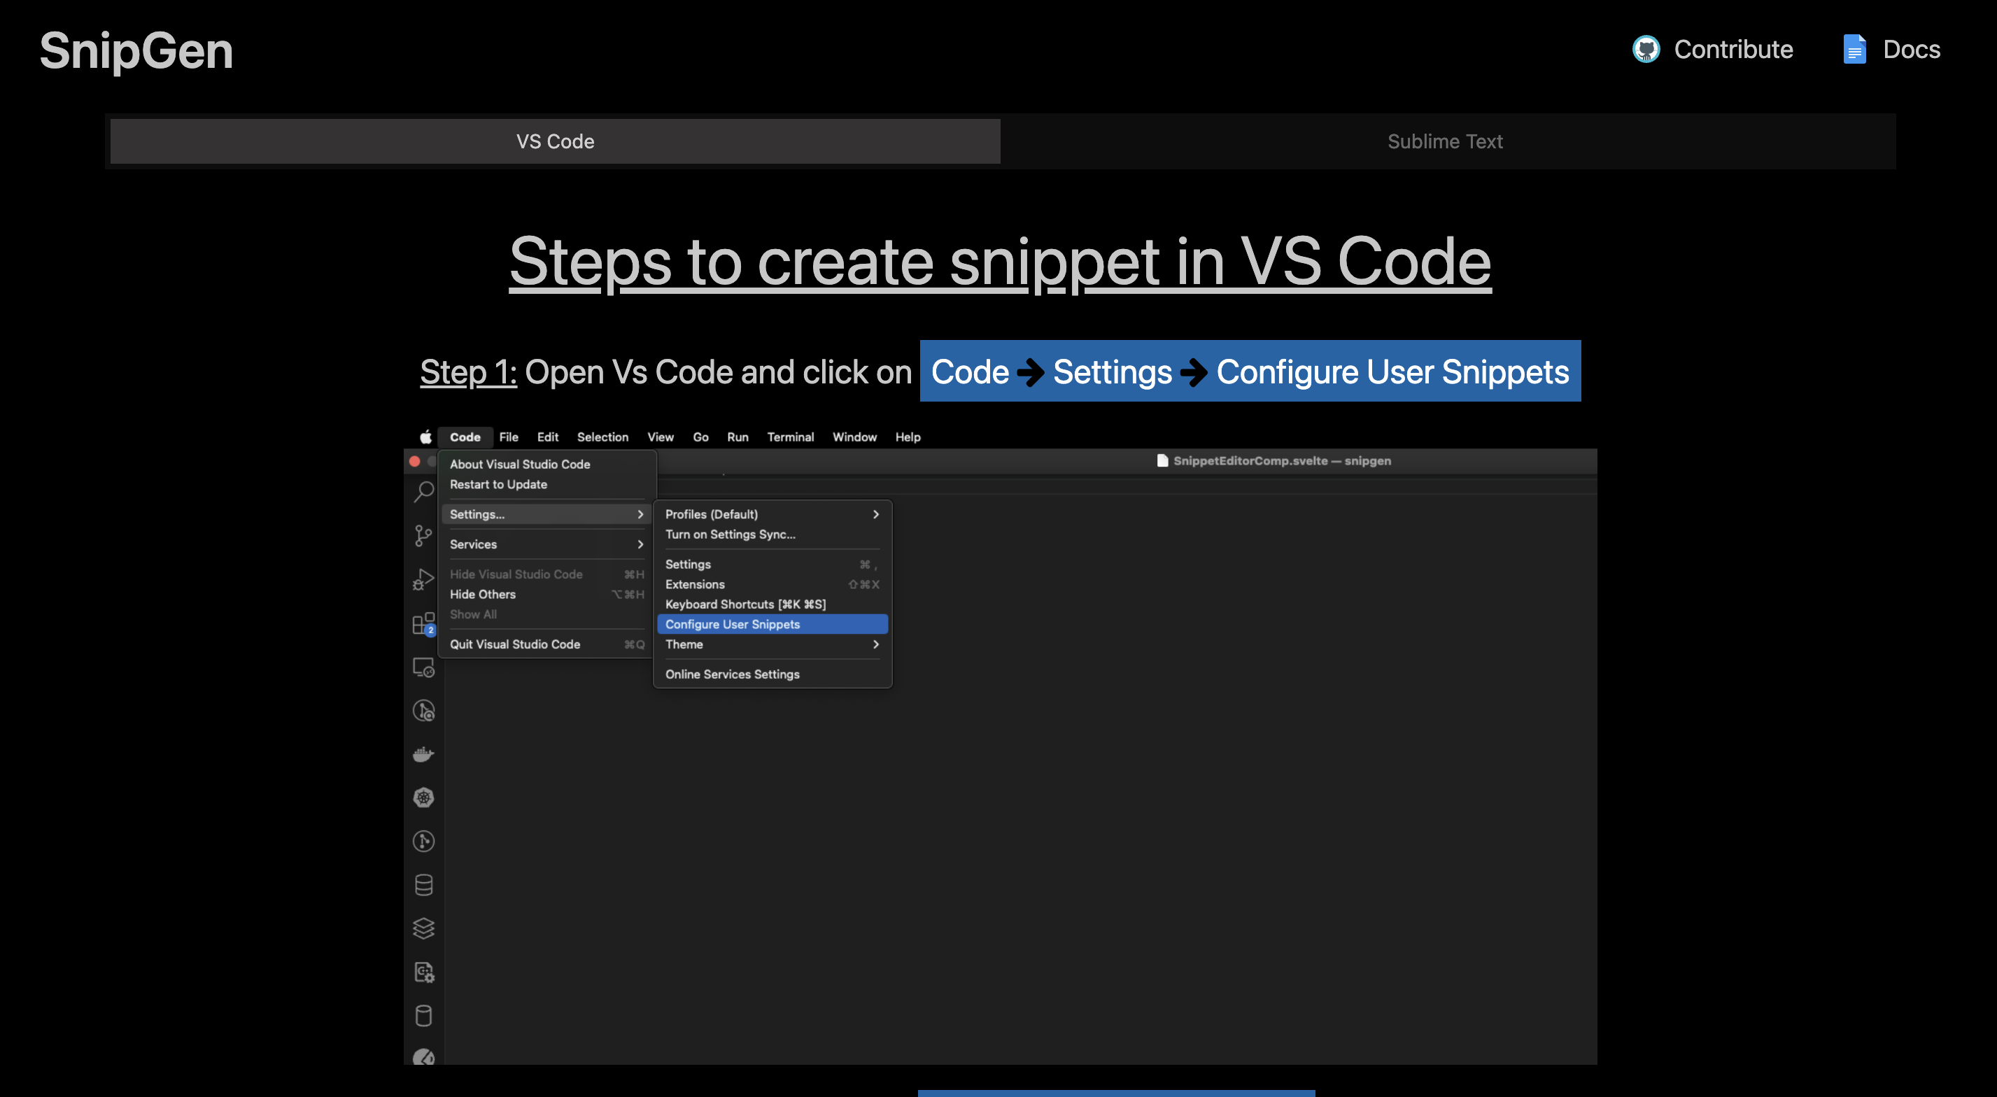Open the Run menu

pos(738,437)
